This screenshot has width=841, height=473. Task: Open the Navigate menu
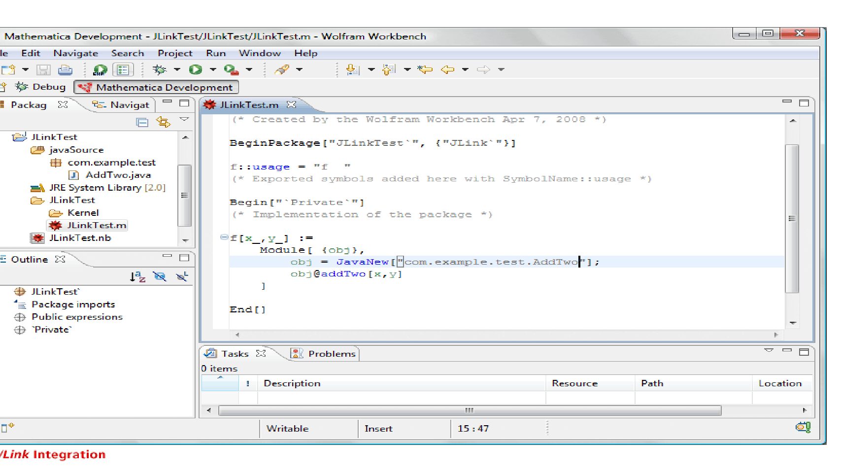pyautogui.click(x=76, y=53)
